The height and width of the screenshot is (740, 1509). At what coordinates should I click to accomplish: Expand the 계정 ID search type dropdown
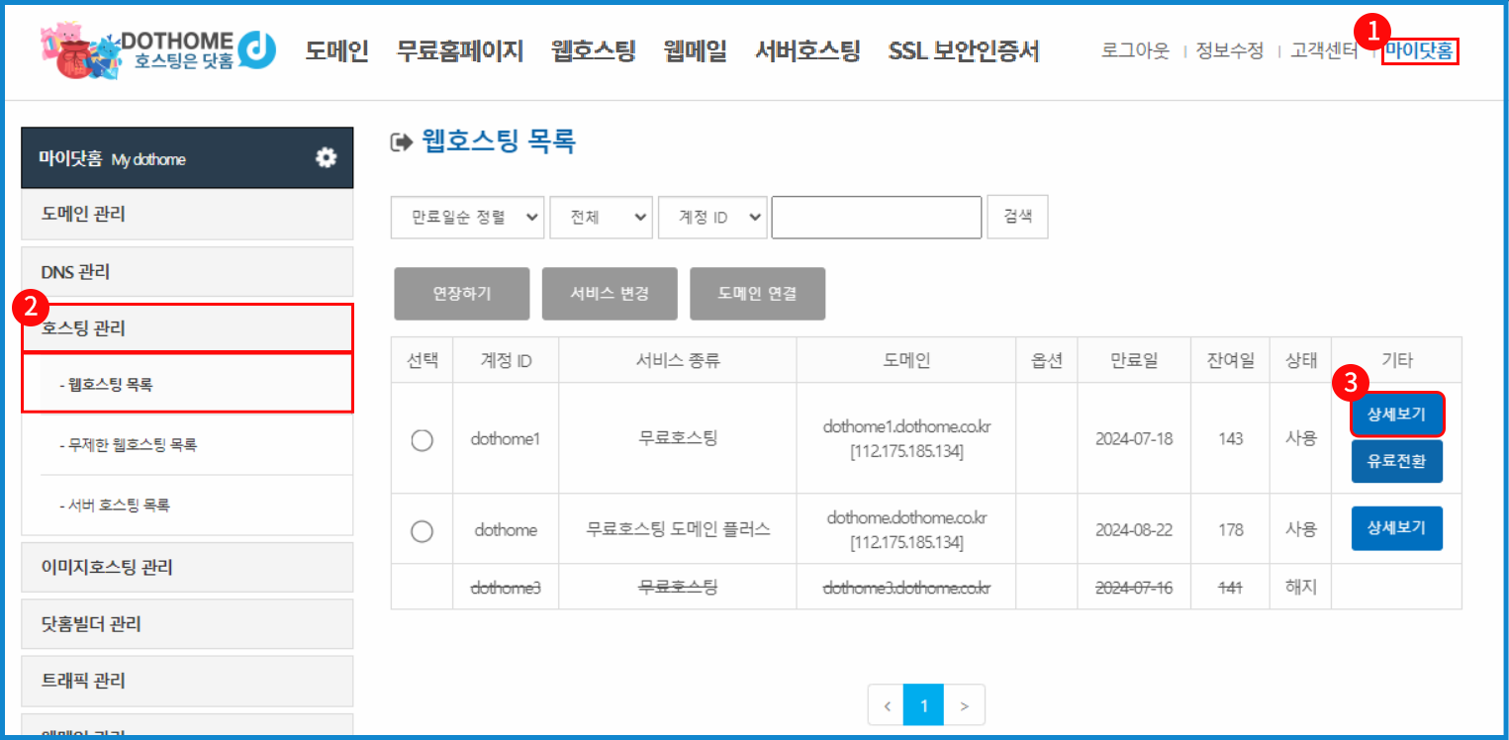712,217
